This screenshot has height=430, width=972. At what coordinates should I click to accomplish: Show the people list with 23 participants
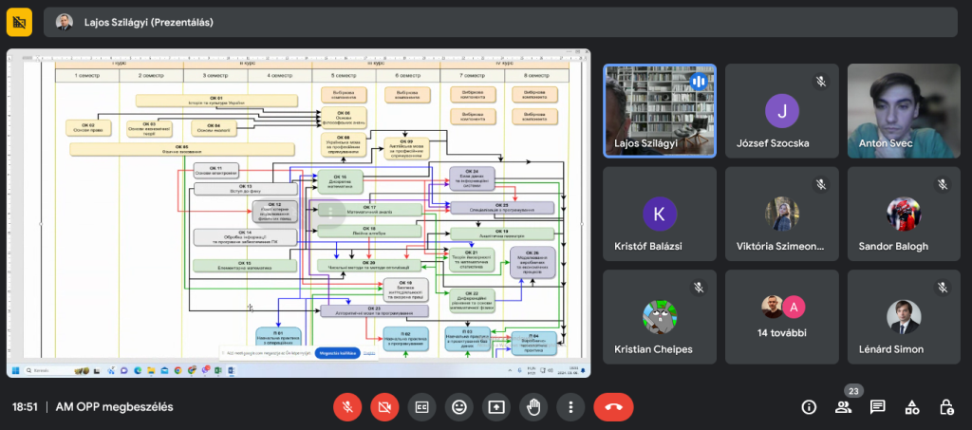tap(843, 407)
